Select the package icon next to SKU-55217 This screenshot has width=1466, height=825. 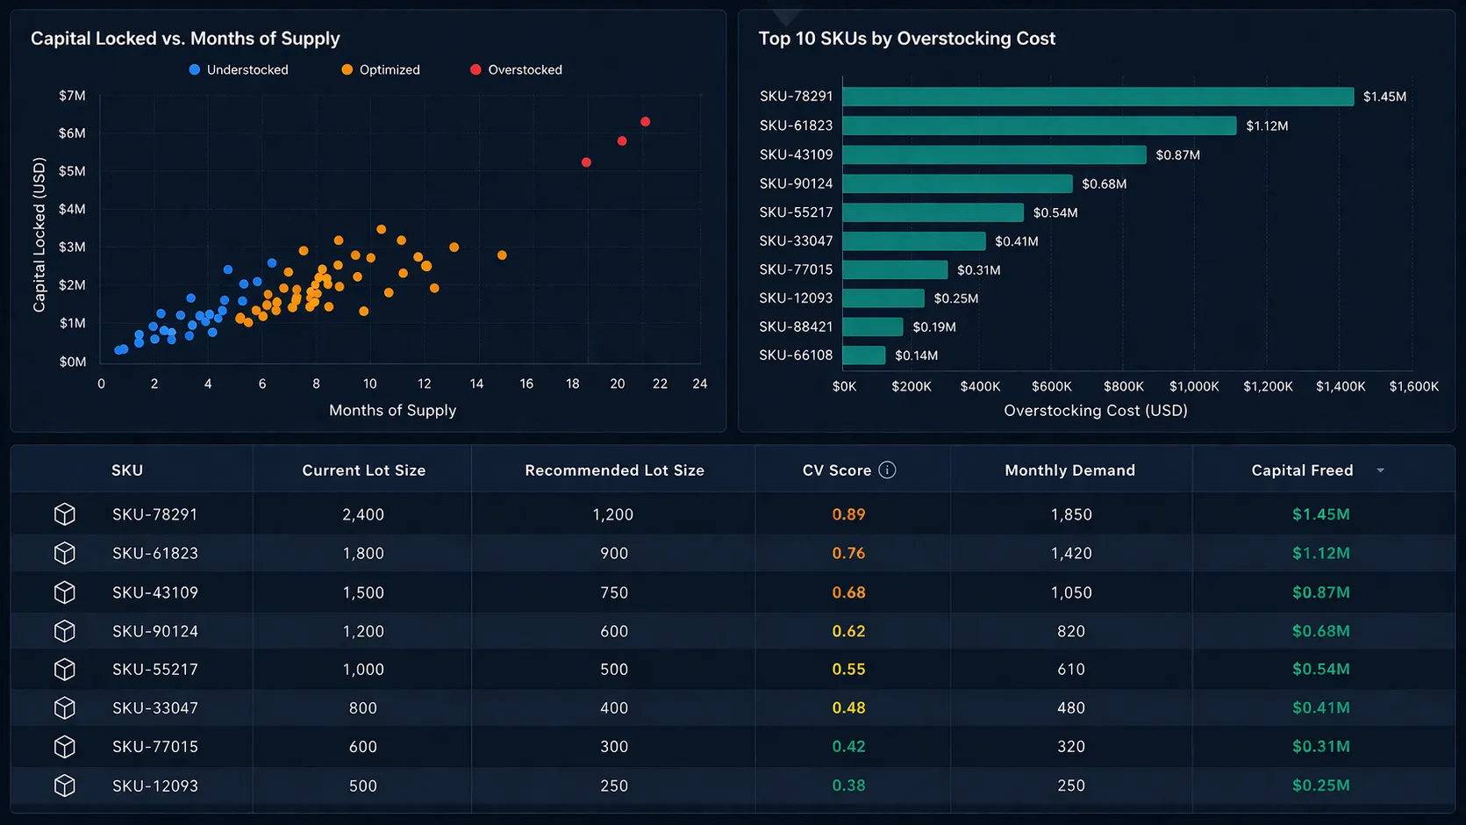65,669
